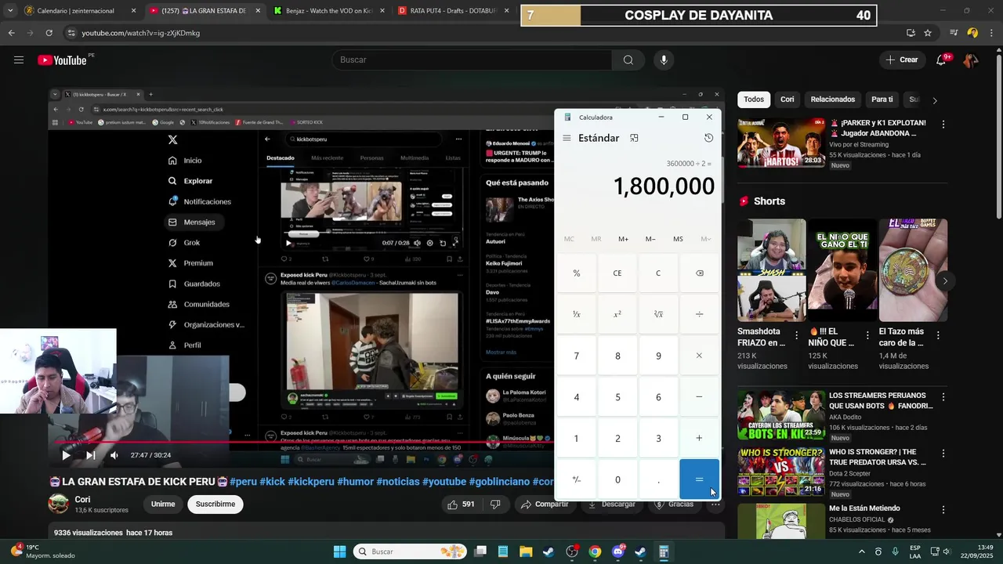Bookmark this page with the star icon
The height and width of the screenshot is (564, 1003).
[928, 33]
